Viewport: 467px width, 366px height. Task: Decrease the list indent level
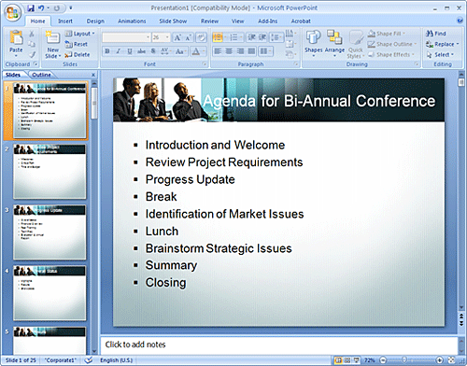pos(251,37)
